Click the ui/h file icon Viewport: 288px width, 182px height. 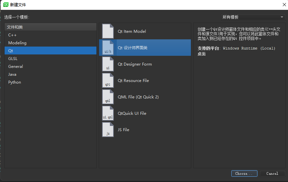pyautogui.click(x=108, y=48)
